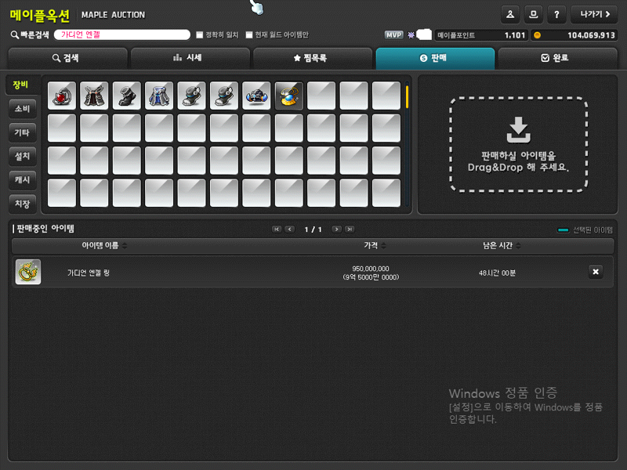Select the 기타 inventory category
Viewport: 627px width, 470px height.
pyautogui.click(x=23, y=132)
